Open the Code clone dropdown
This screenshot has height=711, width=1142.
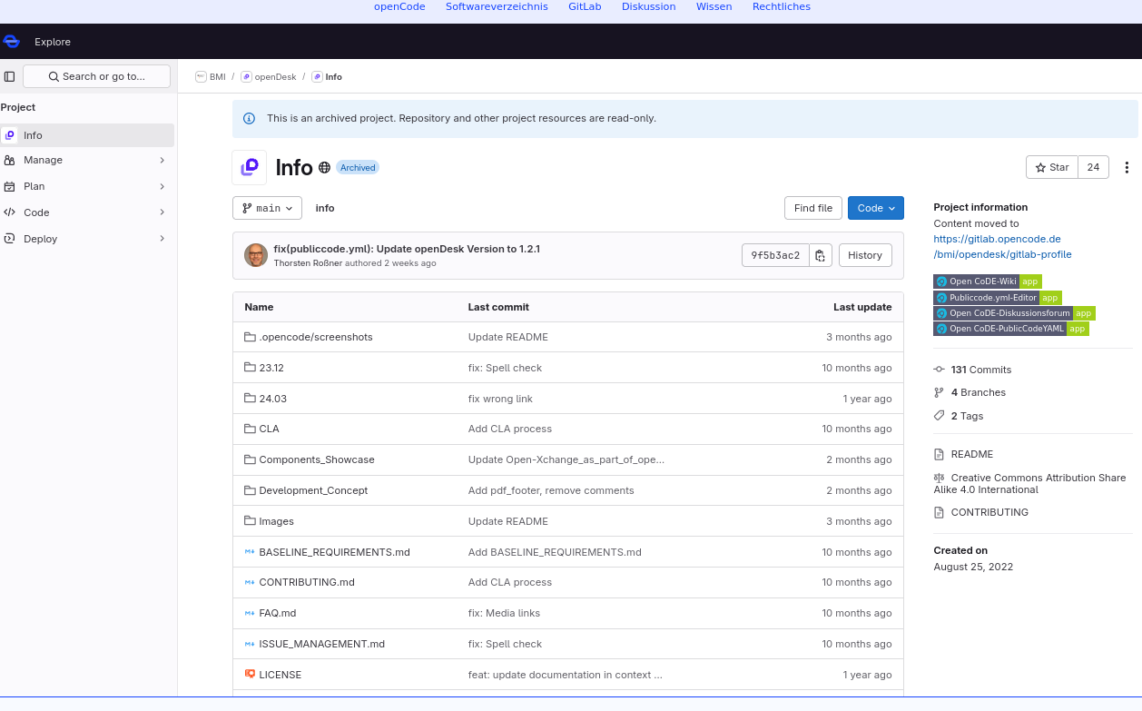[x=876, y=208]
